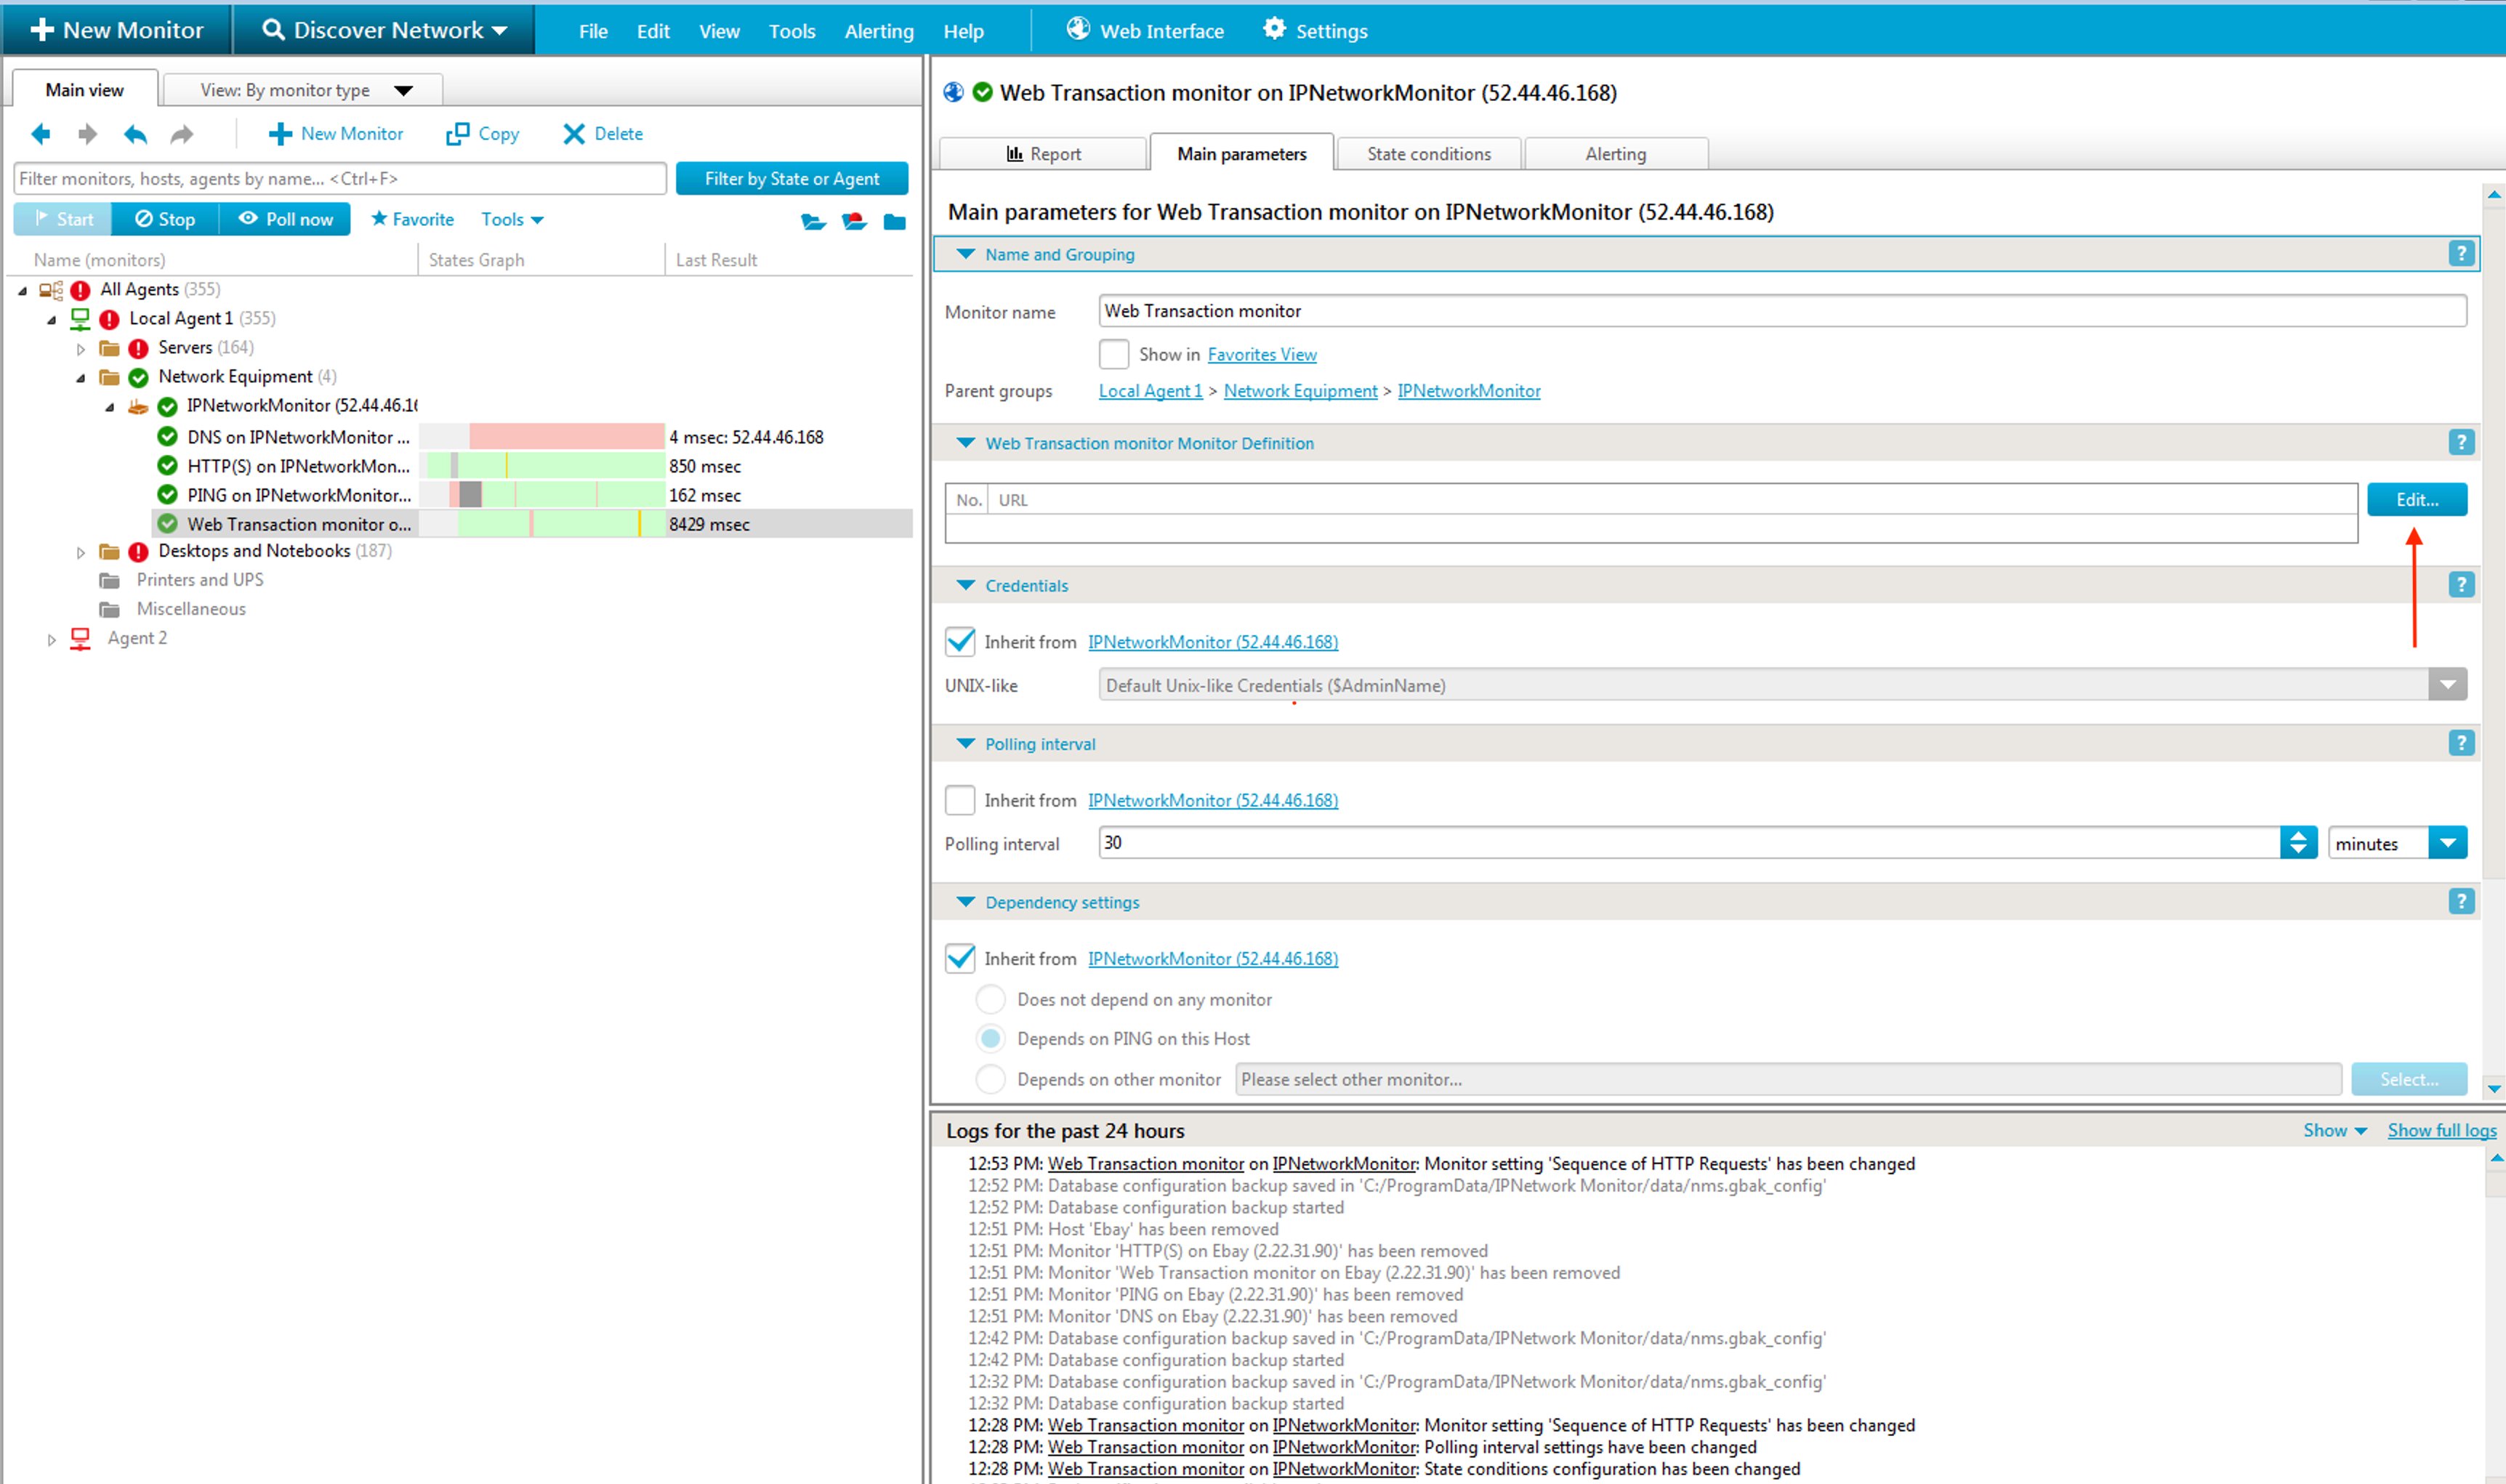Screen dimensions: 2506x1484
Task: Open help for Name and Grouping section
Action: pos(2461,254)
